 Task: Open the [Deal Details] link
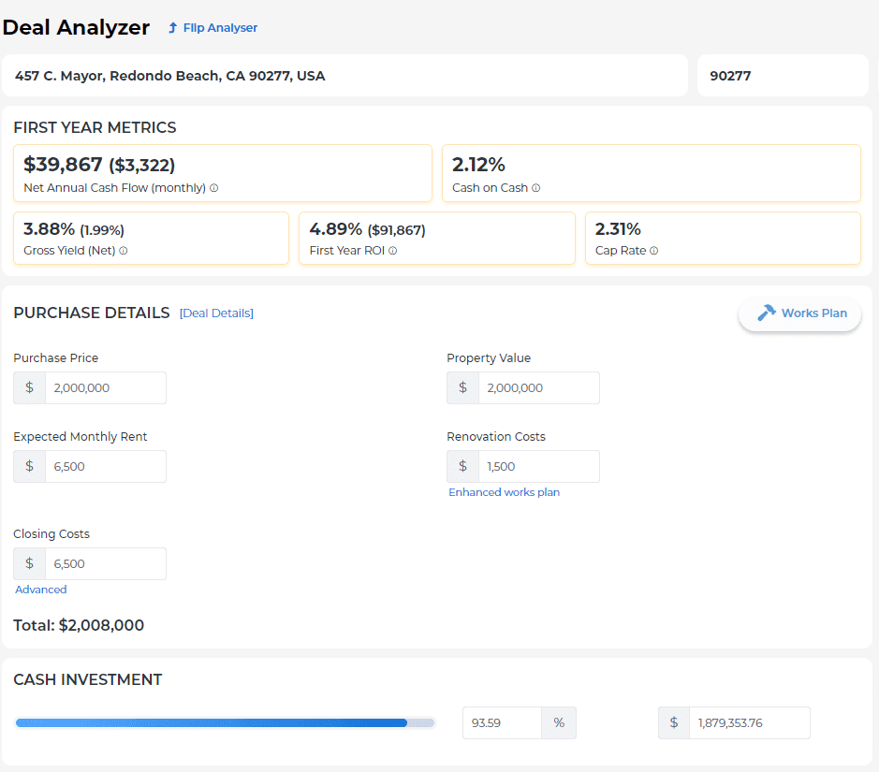point(216,313)
